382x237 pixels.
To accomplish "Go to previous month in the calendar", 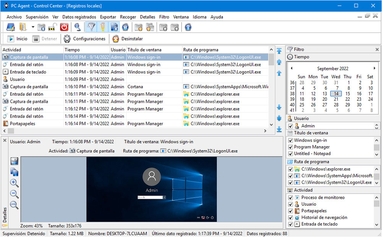I will click(x=291, y=68).
